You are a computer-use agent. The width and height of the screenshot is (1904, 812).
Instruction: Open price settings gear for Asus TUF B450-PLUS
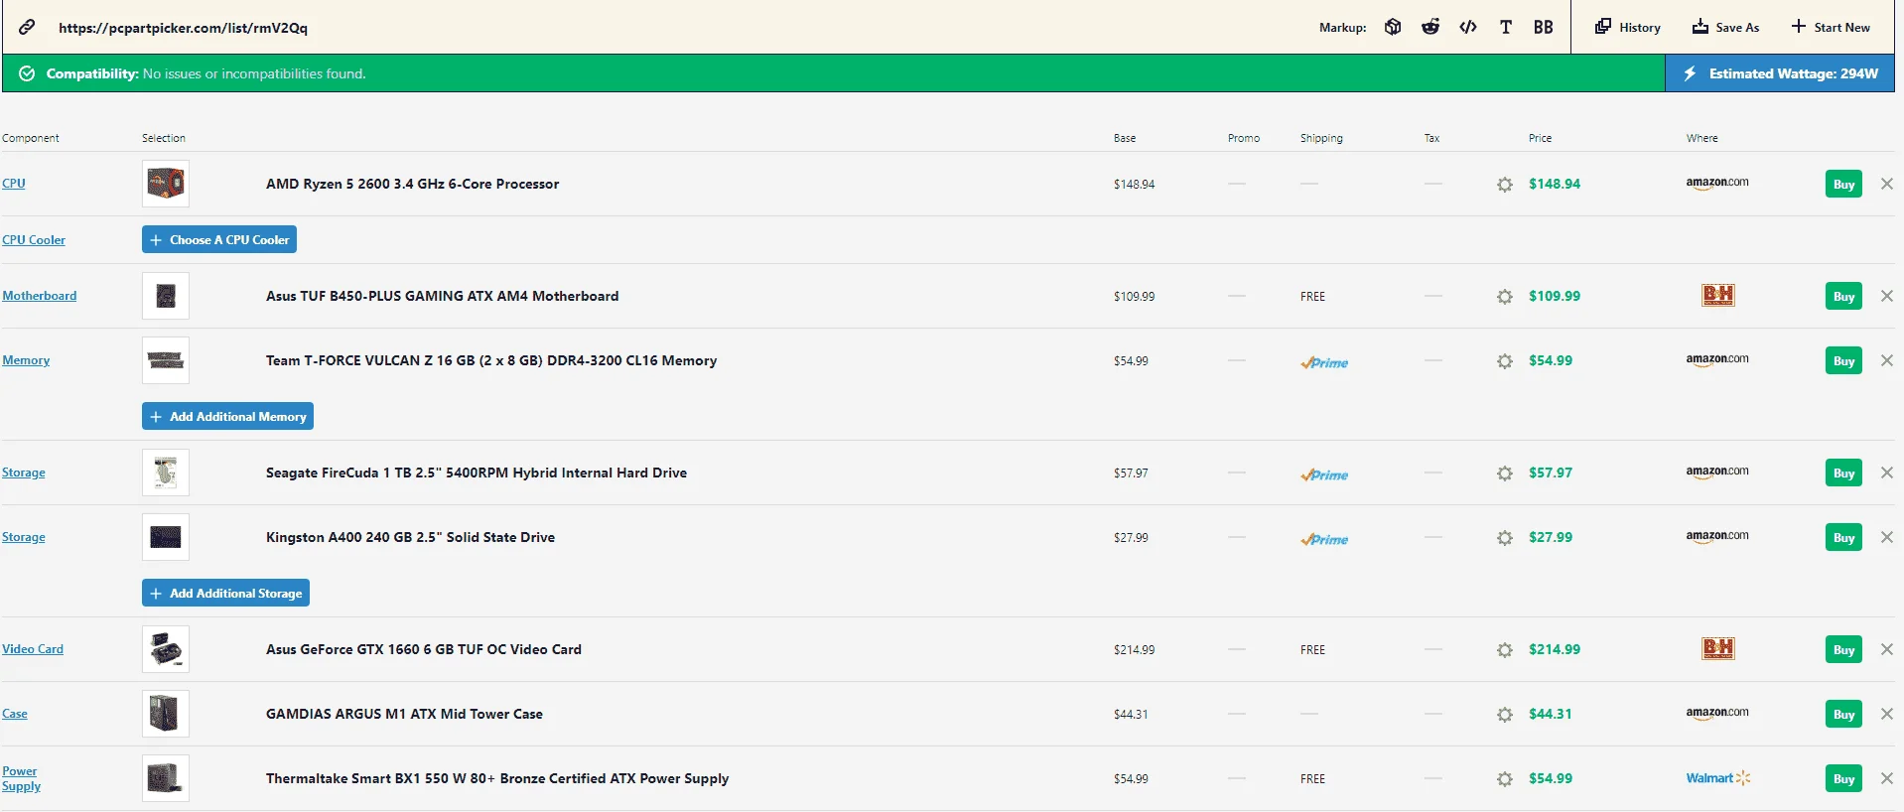pos(1505,297)
